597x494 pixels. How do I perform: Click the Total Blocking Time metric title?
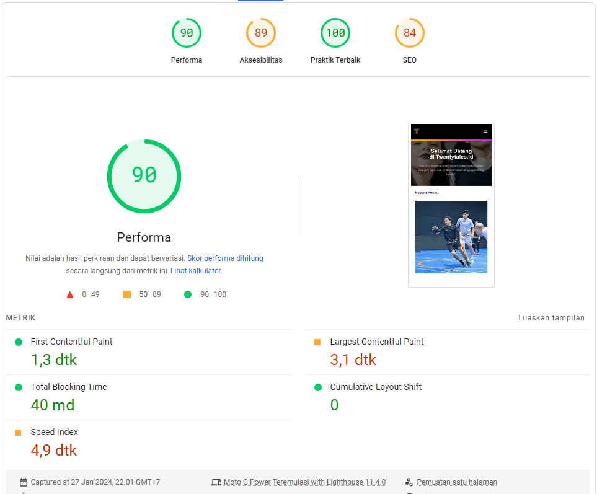pos(69,387)
